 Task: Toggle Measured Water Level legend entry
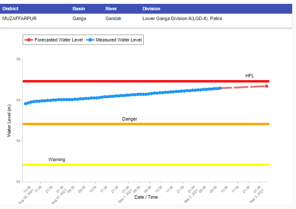click(x=114, y=40)
